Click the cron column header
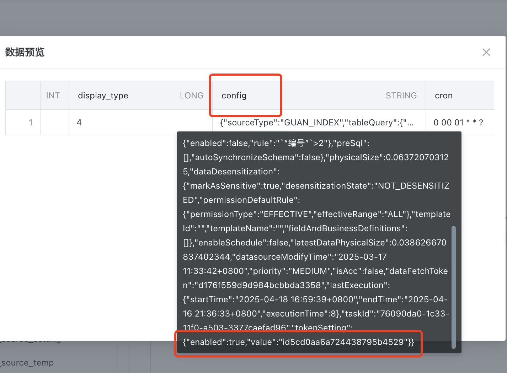Viewport: 507px width, 373px height. 460,95
